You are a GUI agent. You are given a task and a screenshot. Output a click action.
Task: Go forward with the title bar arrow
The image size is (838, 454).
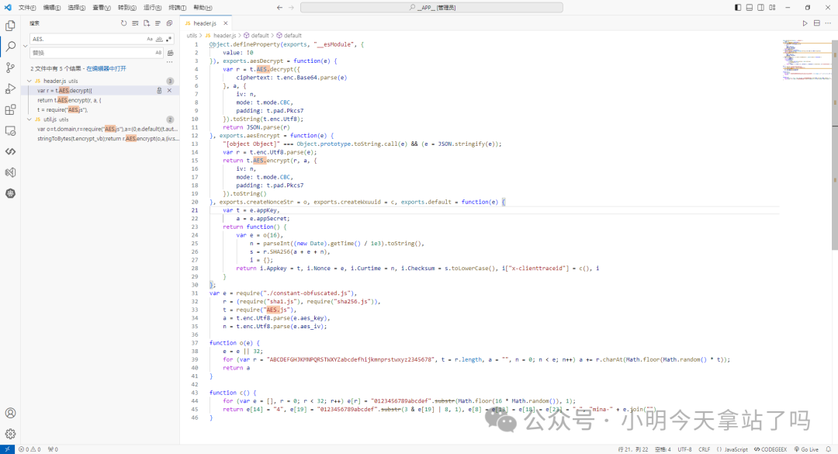[291, 8]
